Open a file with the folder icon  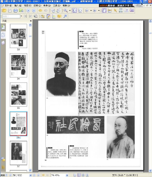(4, 10)
